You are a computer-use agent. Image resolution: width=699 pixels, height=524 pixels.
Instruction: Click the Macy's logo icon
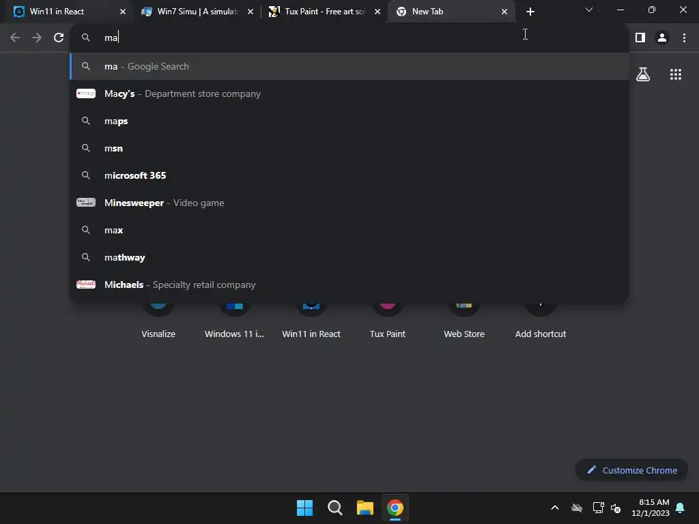coord(85,93)
